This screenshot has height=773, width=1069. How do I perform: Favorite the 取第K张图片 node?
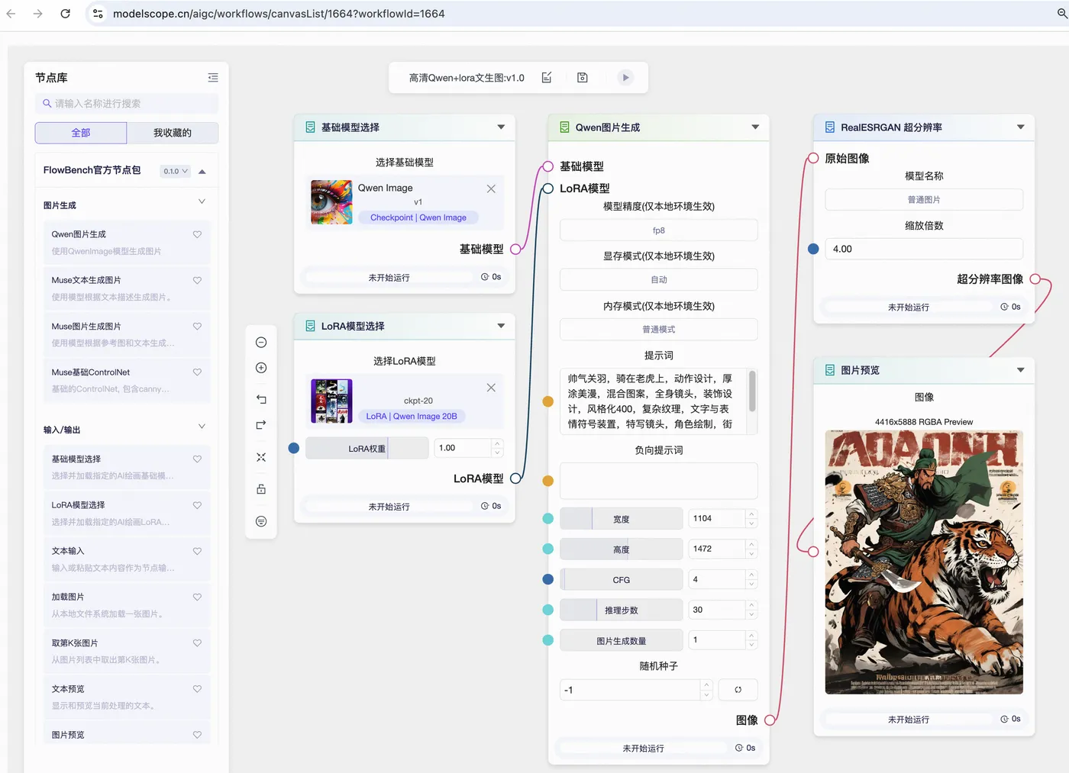click(197, 643)
